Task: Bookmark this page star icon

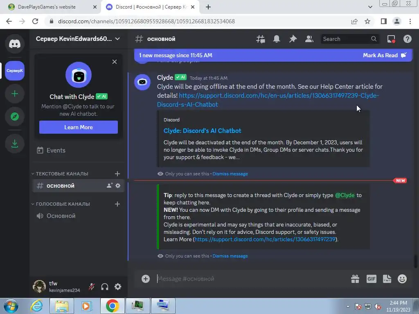Action: pos(367,21)
